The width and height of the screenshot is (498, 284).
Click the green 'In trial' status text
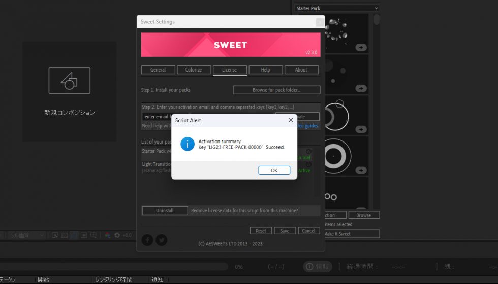tap(304, 158)
